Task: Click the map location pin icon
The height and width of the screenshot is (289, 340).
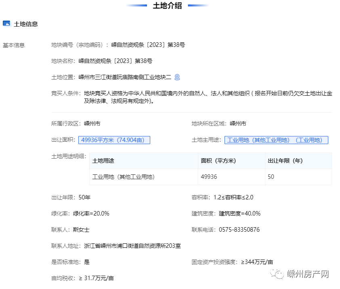Action: point(177,77)
